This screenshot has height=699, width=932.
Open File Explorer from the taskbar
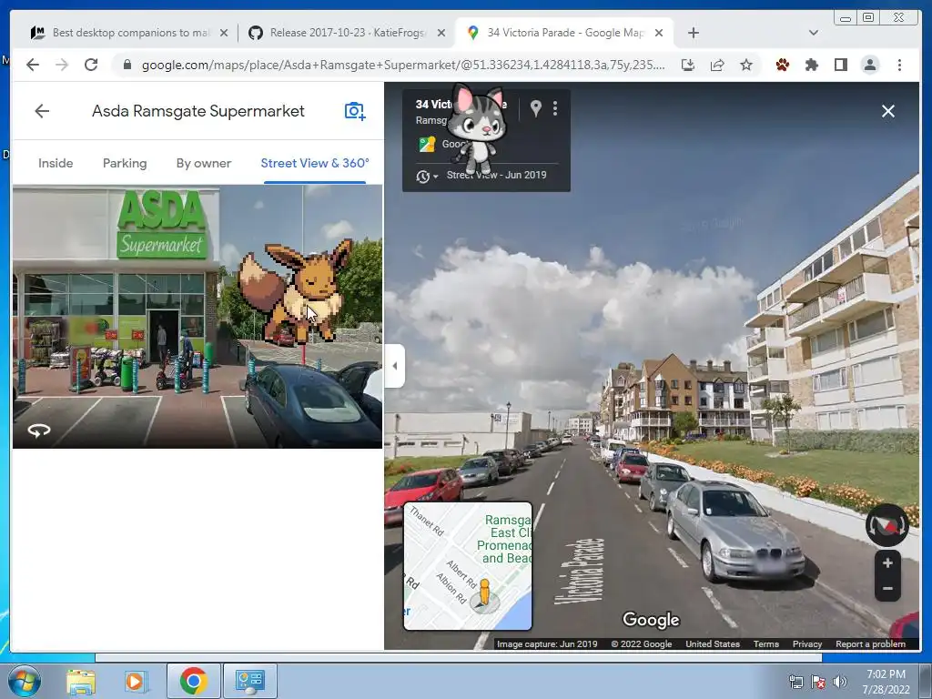(81, 681)
